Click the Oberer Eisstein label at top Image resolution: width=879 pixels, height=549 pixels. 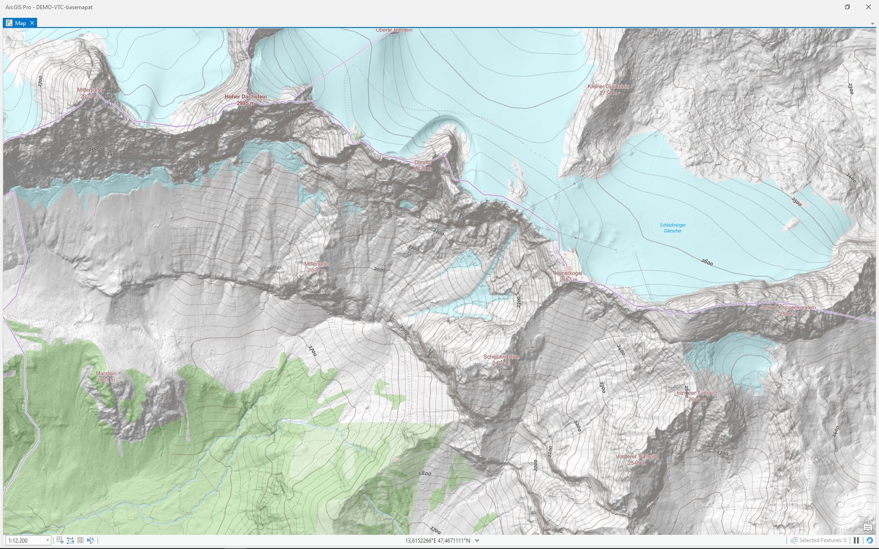pos(394,30)
